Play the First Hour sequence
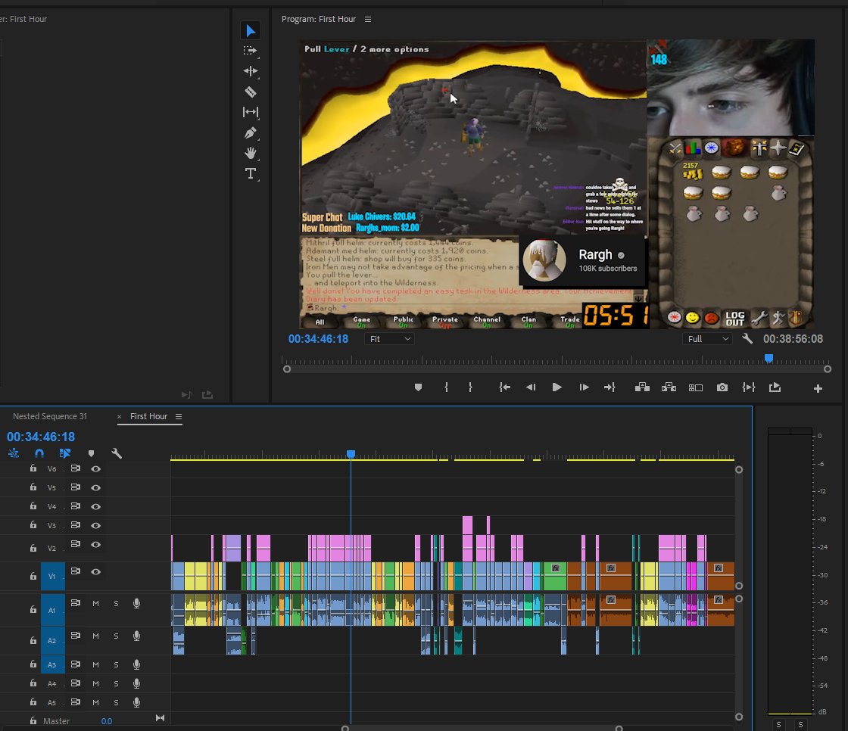Screen dimensions: 848x731 click(x=556, y=387)
